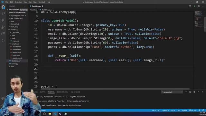Screen dimensions: 206x116
Task: Open the Notepad-like taskbar app icon
Action: 66,114
